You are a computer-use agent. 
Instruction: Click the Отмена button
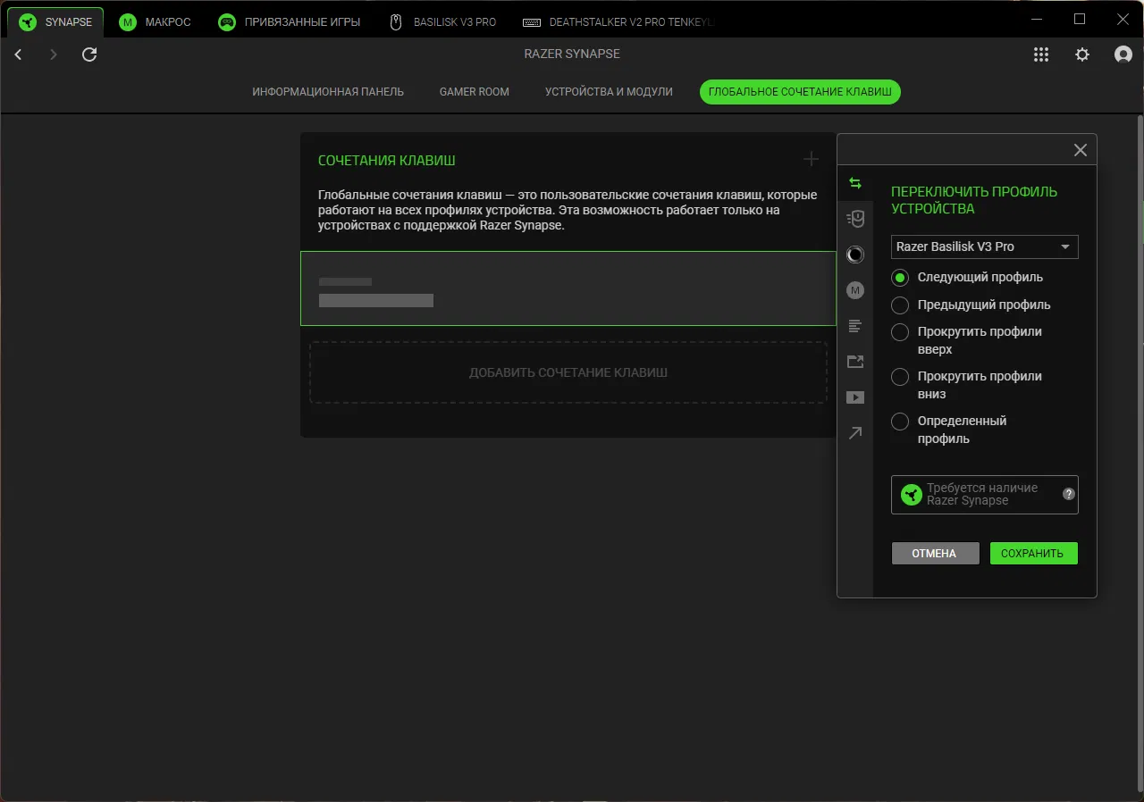click(935, 554)
